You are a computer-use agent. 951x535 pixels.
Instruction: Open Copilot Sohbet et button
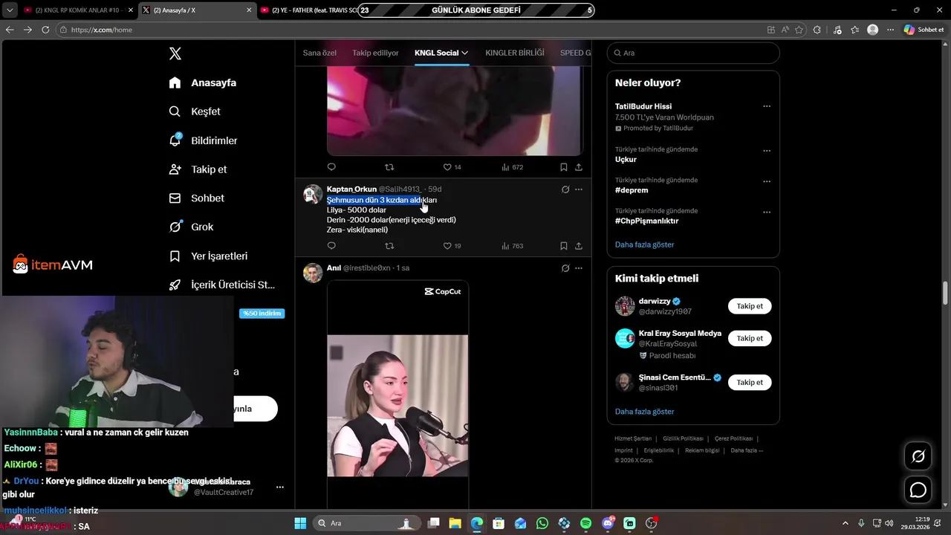pyautogui.click(x=924, y=30)
